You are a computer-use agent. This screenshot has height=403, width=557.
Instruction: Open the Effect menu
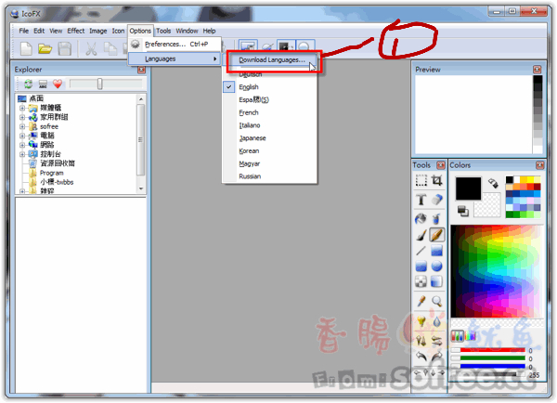pos(76,31)
